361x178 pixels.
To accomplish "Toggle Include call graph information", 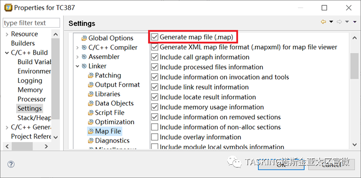I will (155, 57).
